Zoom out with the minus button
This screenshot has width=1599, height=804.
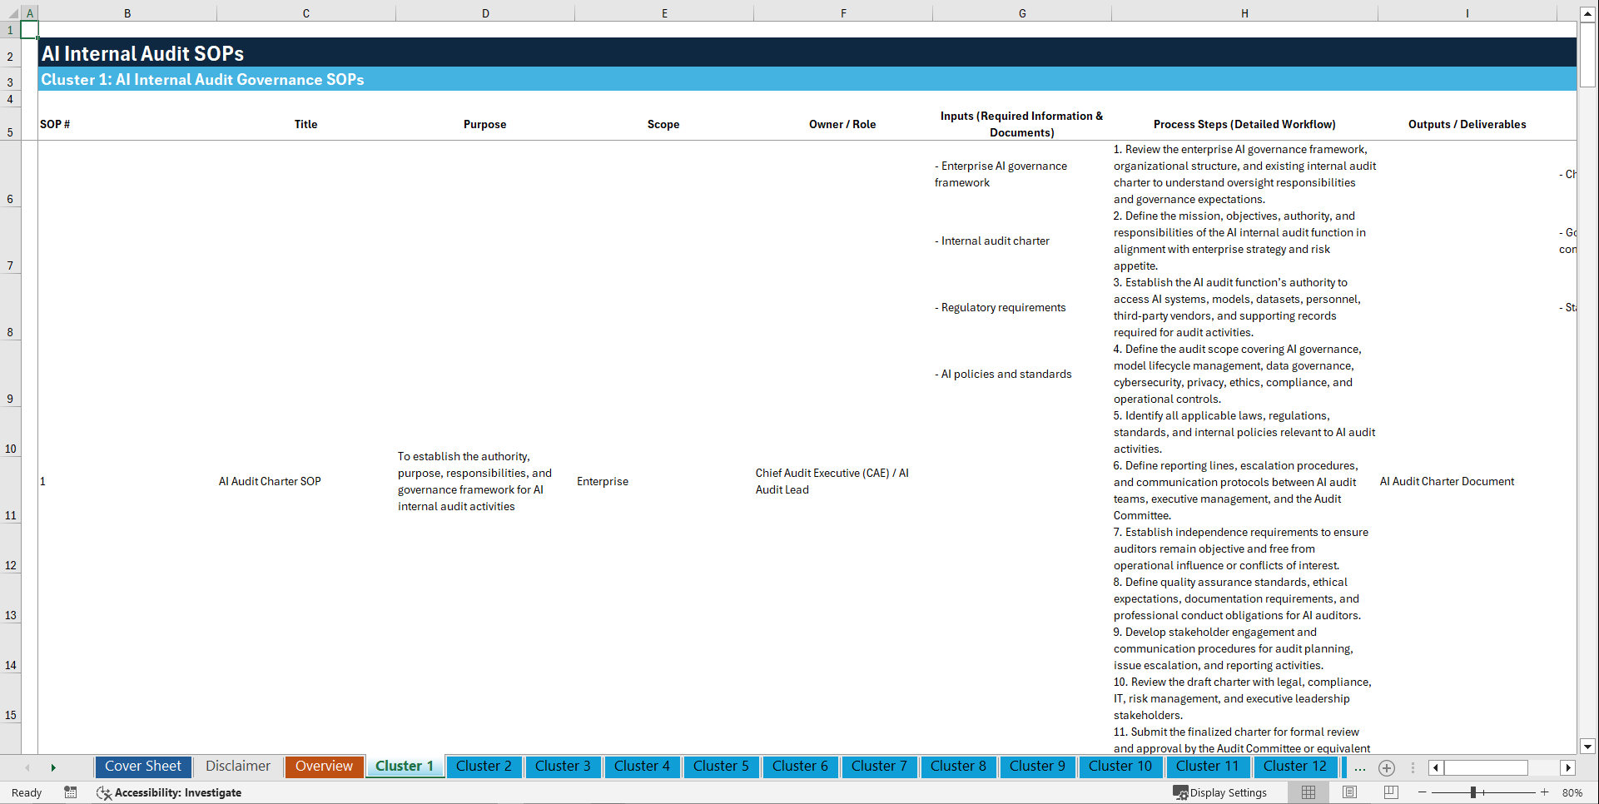(1422, 792)
